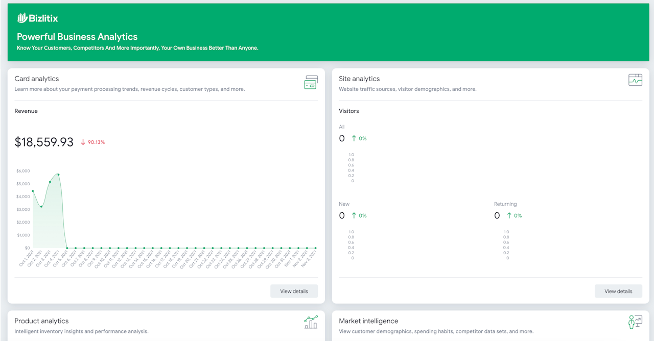Click the green up arrow under New visitors
Screen dimensions: 654x341
[x=355, y=215]
